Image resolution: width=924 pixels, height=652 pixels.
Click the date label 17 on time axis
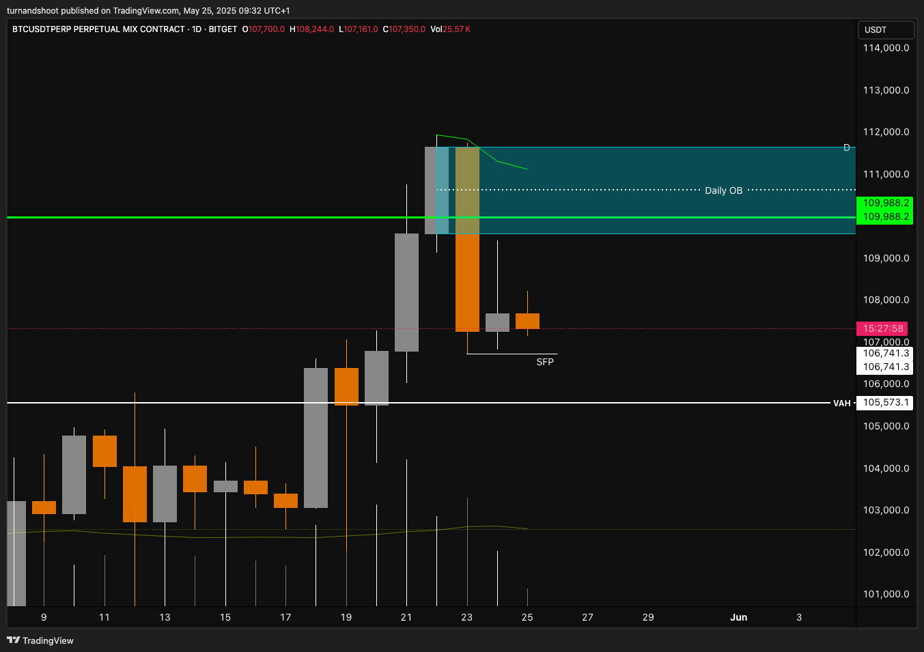click(x=285, y=617)
